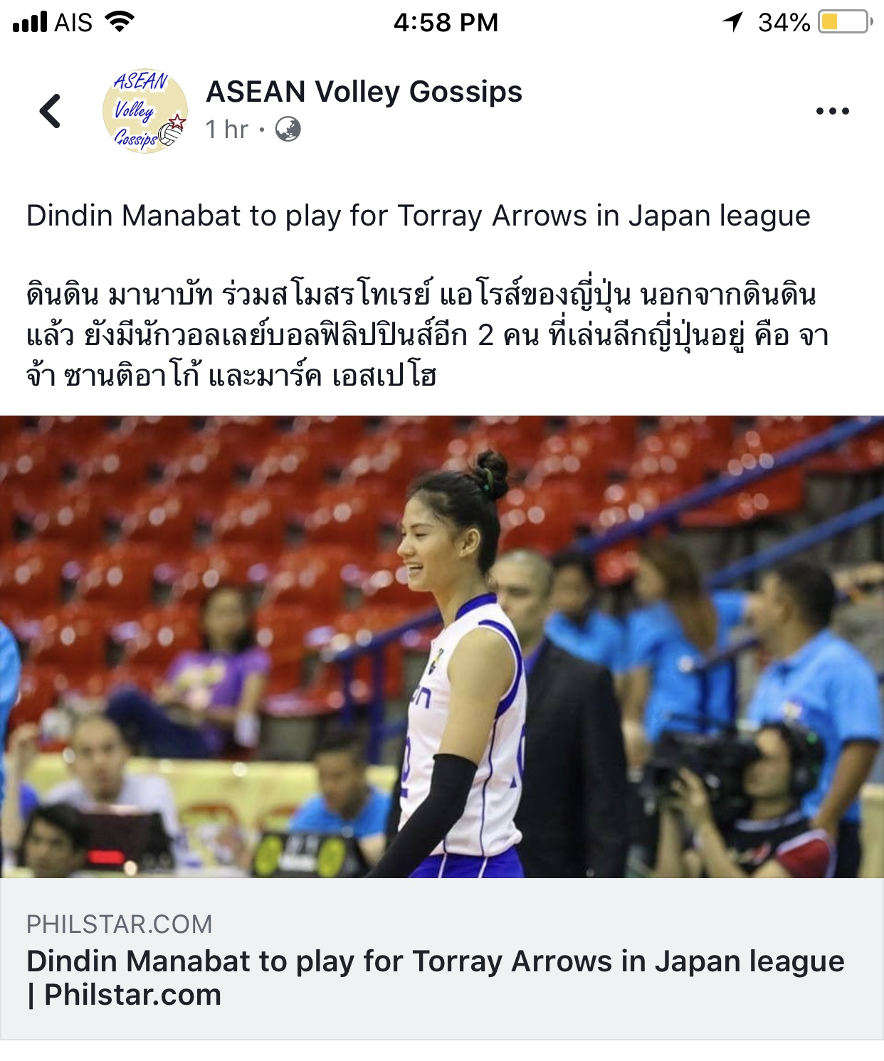Image resolution: width=884 pixels, height=1061 pixels.
Task: Tap the globe public privacy icon
Action: 288,129
